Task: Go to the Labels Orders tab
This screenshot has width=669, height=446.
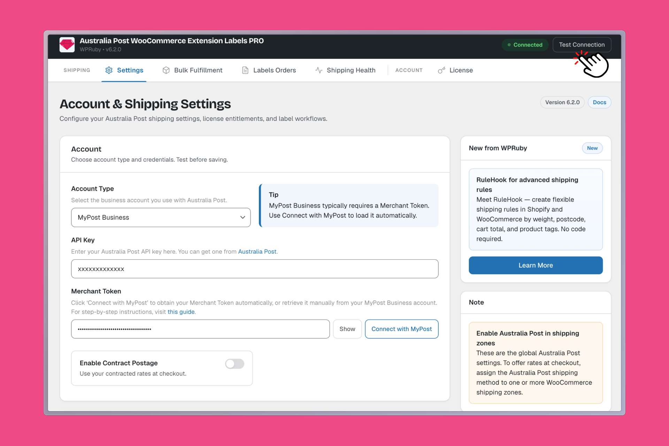Action: 269,70
